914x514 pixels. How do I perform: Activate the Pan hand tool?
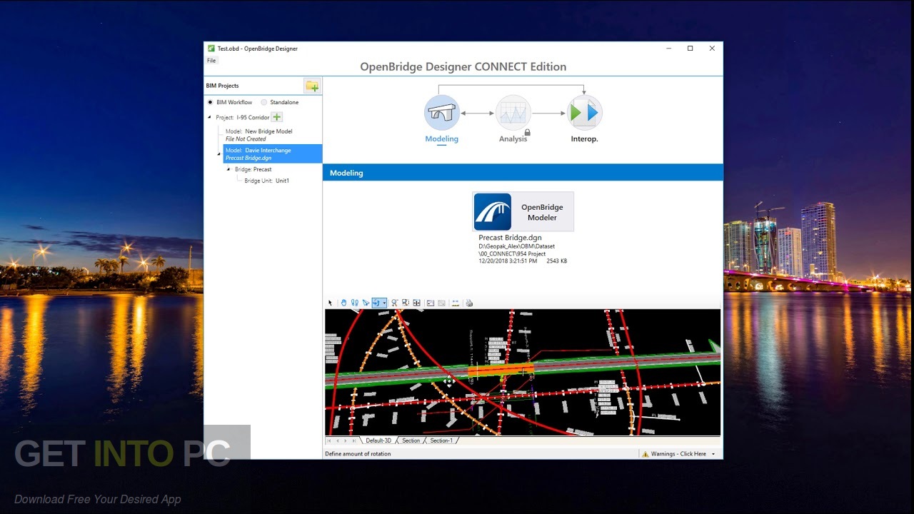point(343,303)
